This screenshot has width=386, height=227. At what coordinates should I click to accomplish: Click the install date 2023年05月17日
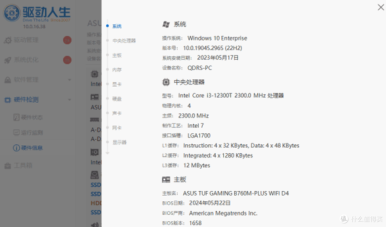[218, 58]
